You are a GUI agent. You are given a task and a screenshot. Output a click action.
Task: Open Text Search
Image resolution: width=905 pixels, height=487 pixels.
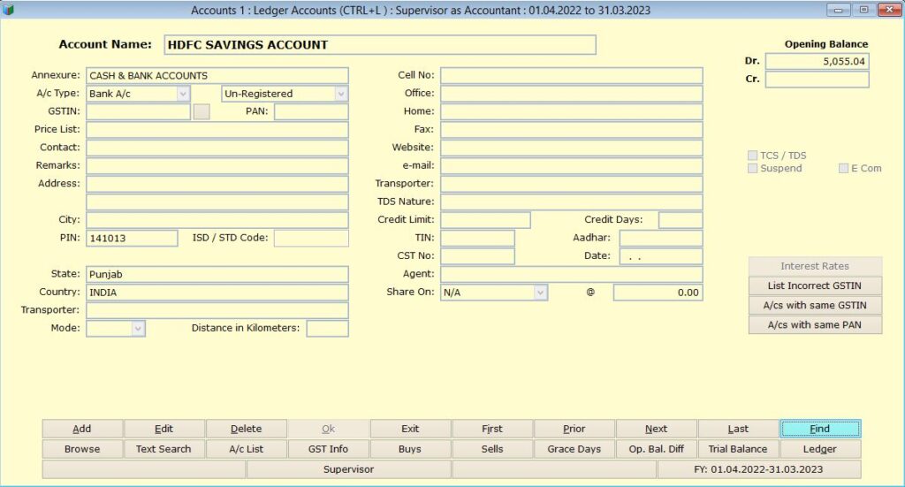point(164,449)
